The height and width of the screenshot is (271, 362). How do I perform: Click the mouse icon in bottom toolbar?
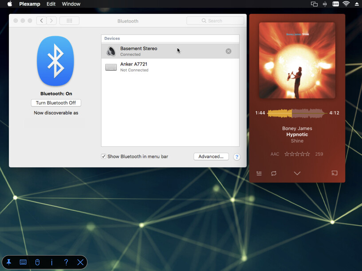coord(37,262)
